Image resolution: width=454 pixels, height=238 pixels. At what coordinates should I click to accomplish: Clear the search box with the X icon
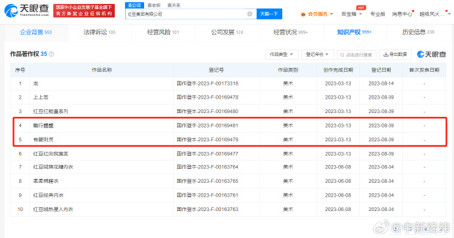pyautogui.click(x=249, y=14)
